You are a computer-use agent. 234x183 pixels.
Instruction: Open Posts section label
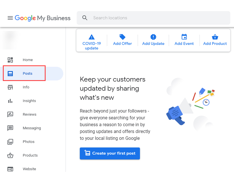(x=28, y=74)
